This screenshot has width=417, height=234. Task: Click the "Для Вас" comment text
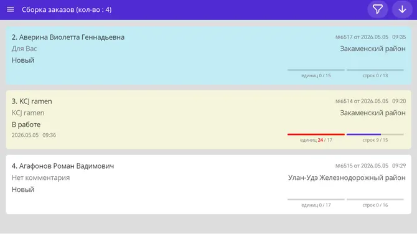pyautogui.click(x=24, y=49)
